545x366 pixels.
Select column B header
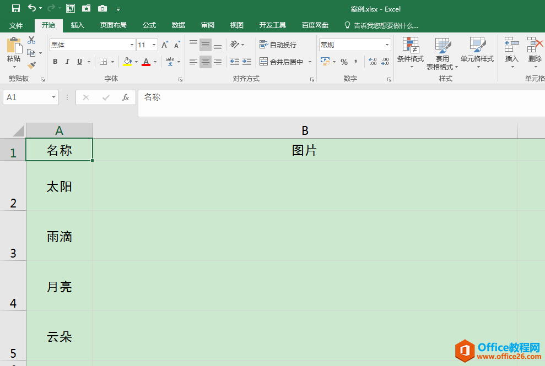tap(305, 130)
